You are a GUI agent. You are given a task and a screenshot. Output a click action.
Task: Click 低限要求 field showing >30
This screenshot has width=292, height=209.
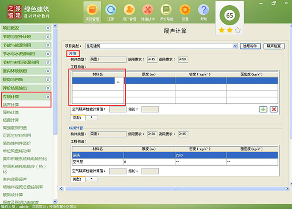click(x=152, y=134)
